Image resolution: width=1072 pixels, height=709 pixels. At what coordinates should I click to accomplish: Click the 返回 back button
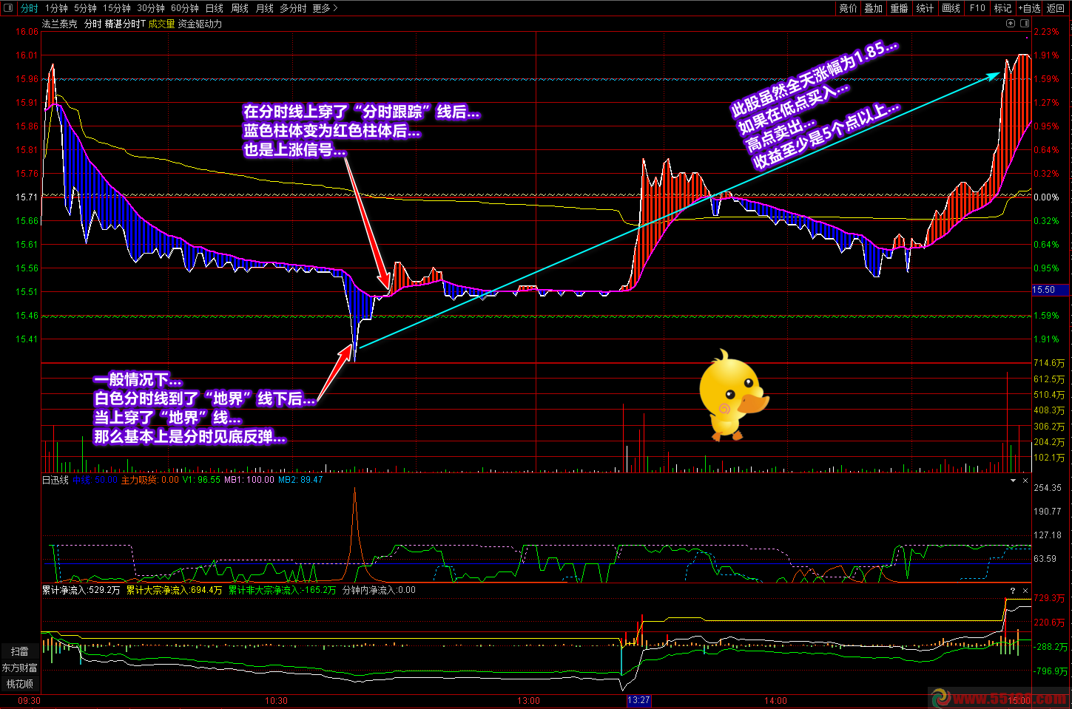click(x=1056, y=8)
